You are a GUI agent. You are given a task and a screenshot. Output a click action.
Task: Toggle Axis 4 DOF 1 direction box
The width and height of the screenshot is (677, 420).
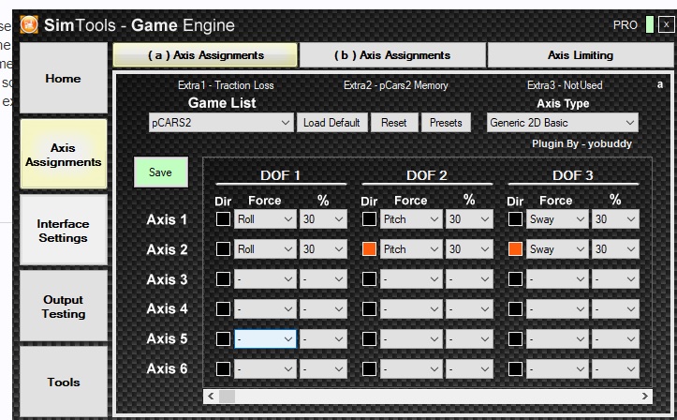[223, 309]
